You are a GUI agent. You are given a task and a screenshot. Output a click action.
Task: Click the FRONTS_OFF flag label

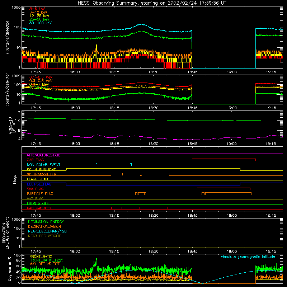(38, 203)
